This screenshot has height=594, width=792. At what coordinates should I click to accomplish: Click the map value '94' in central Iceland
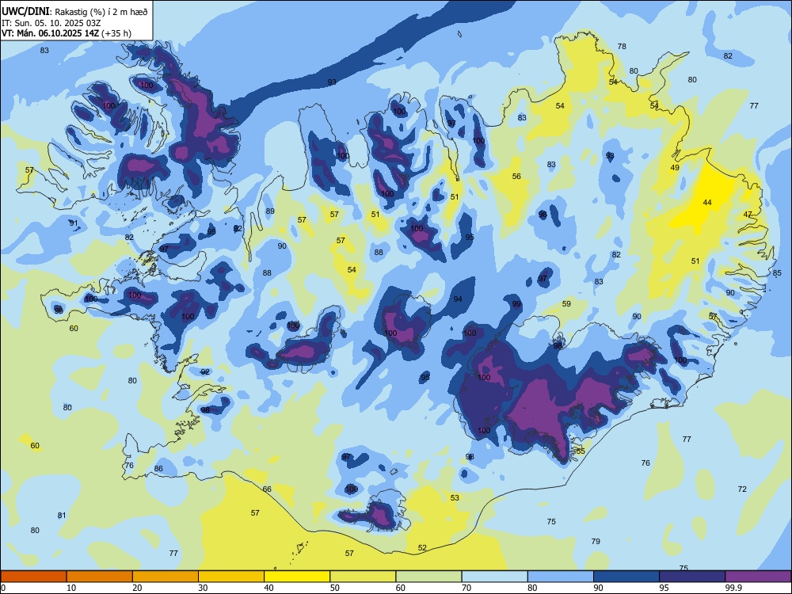point(458,299)
